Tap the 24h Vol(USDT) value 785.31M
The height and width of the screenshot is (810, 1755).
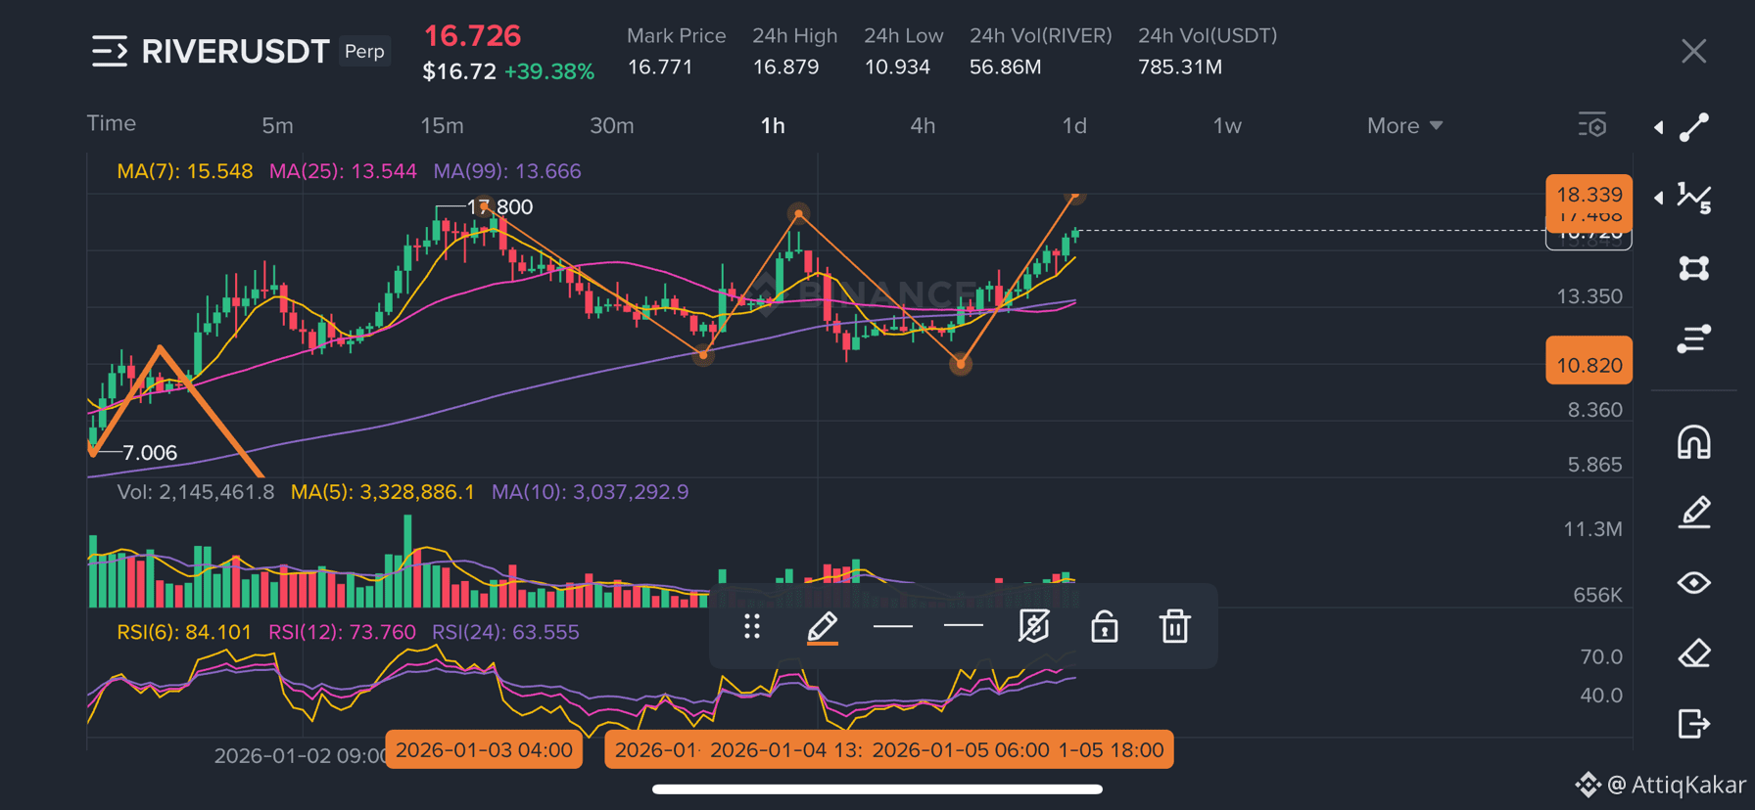pyautogui.click(x=1180, y=67)
